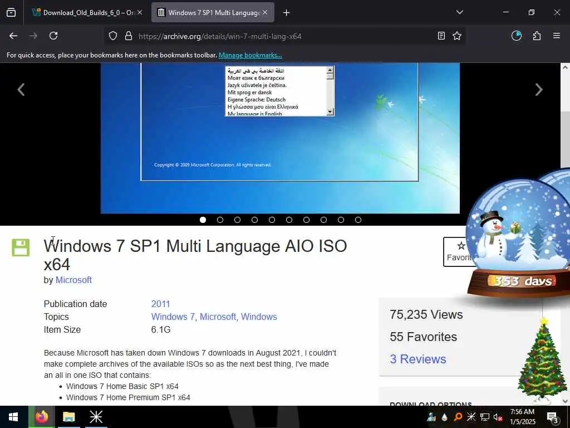570x428 pixels.
Task: Open the Firefox View button
Action: tap(11, 12)
